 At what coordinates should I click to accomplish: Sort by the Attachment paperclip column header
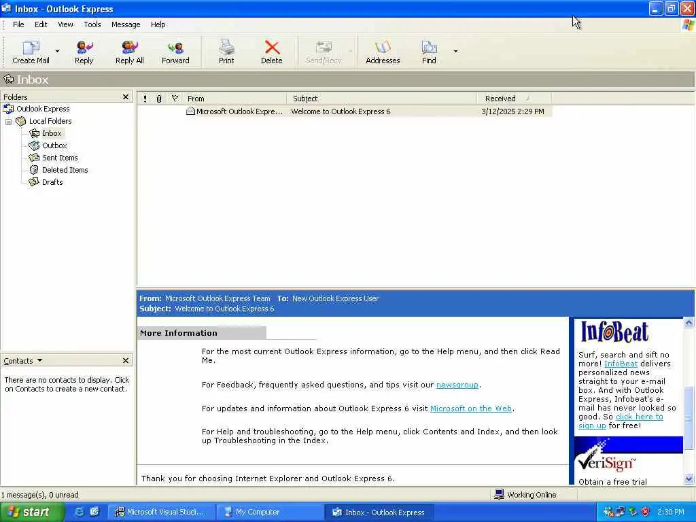click(159, 99)
